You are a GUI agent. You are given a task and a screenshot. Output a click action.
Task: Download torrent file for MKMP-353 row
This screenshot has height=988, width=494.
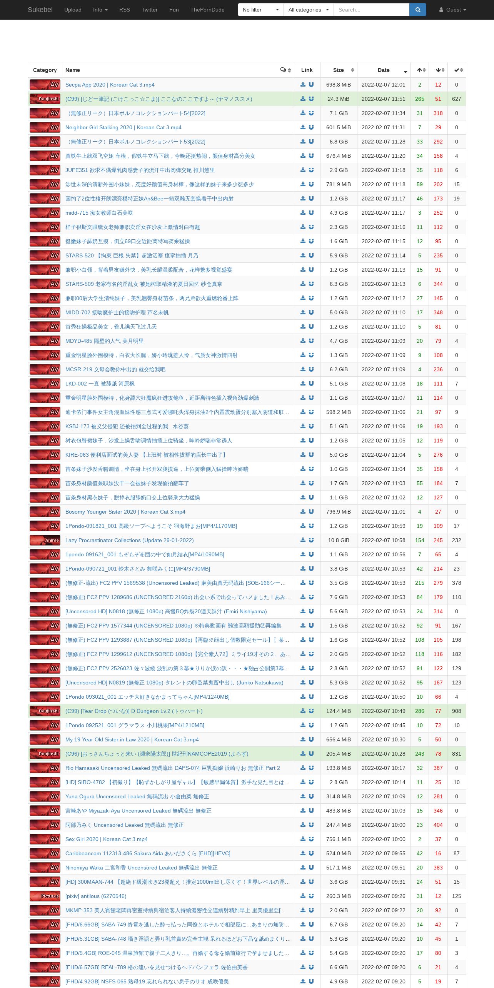click(303, 910)
